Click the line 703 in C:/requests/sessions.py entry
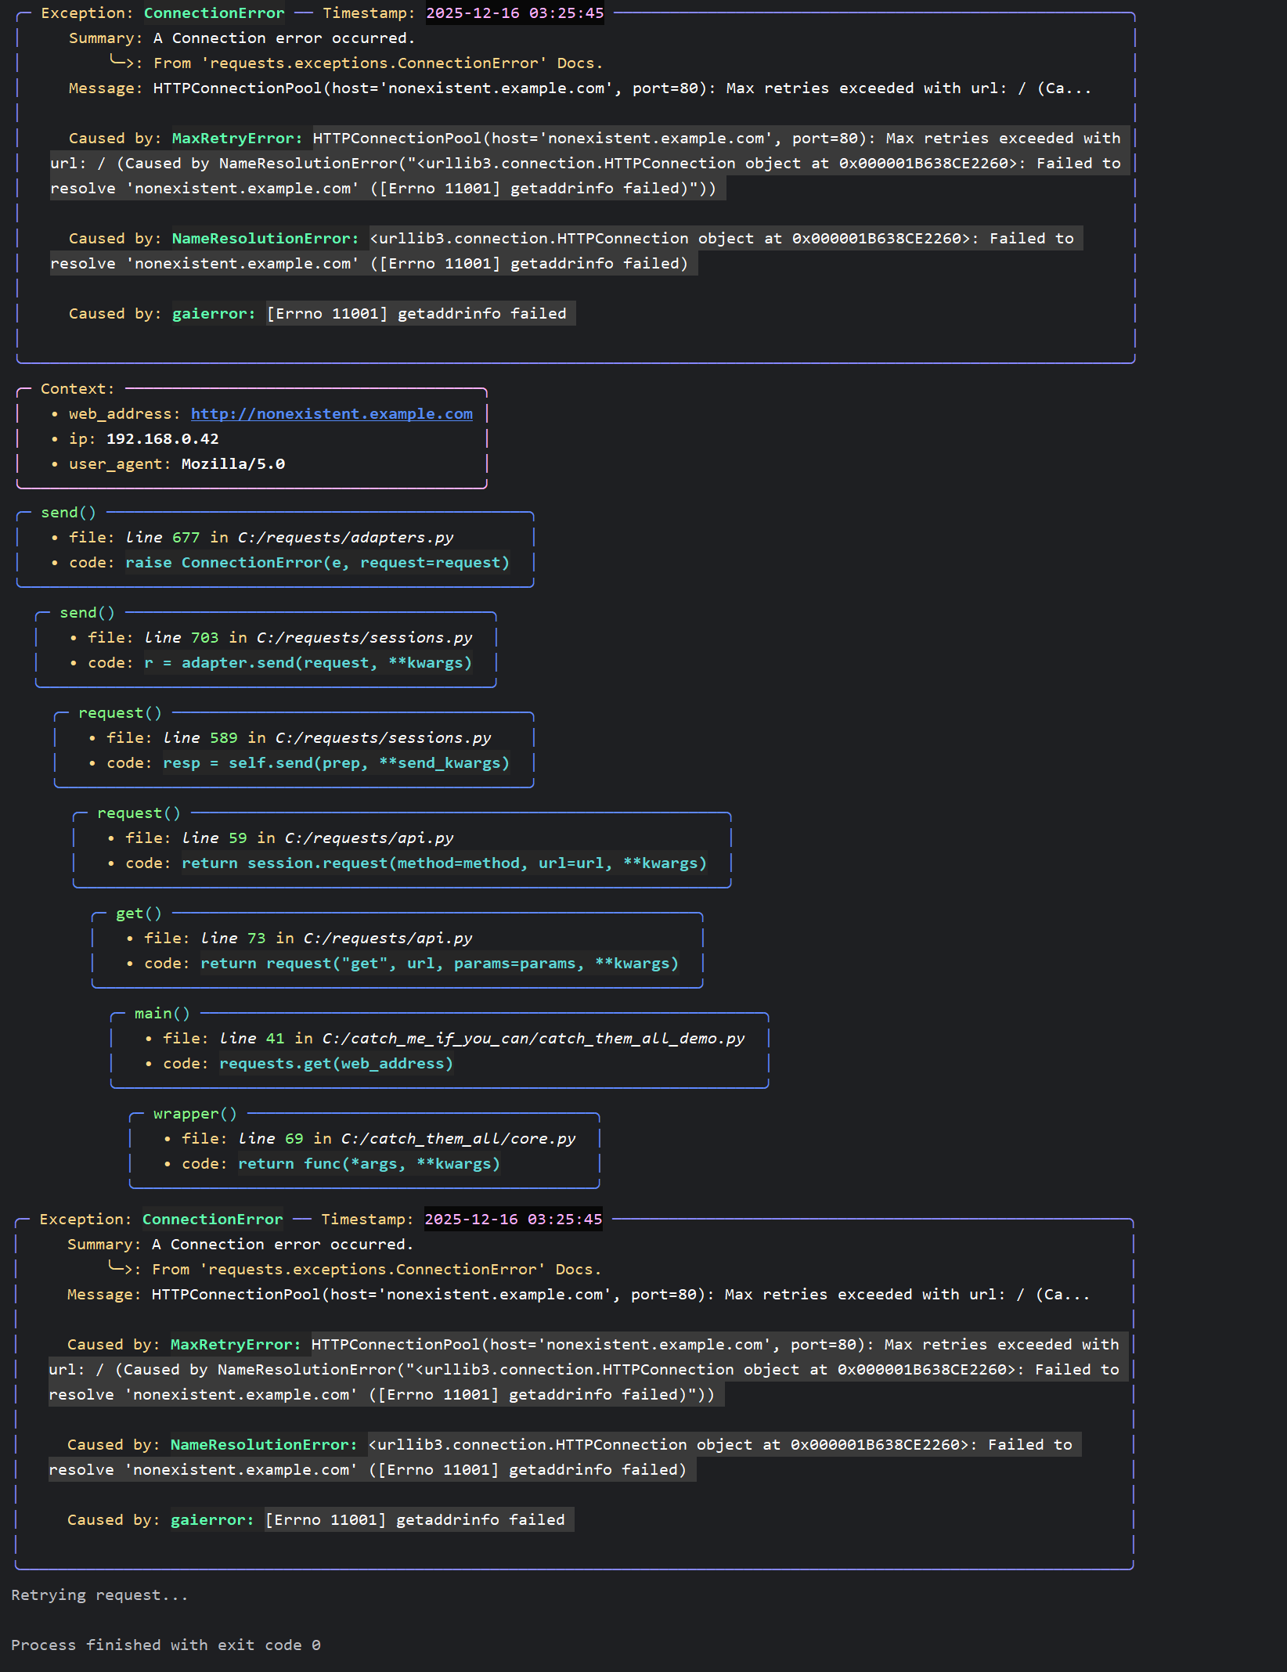Viewport: 1287px width, 1672px height. [x=308, y=638]
